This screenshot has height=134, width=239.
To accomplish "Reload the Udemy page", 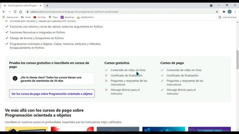I will 15,12.
